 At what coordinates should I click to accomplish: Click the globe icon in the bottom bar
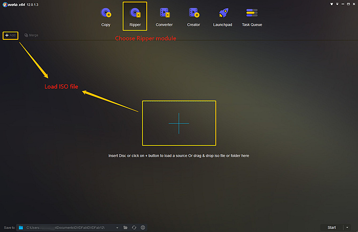(143, 227)
